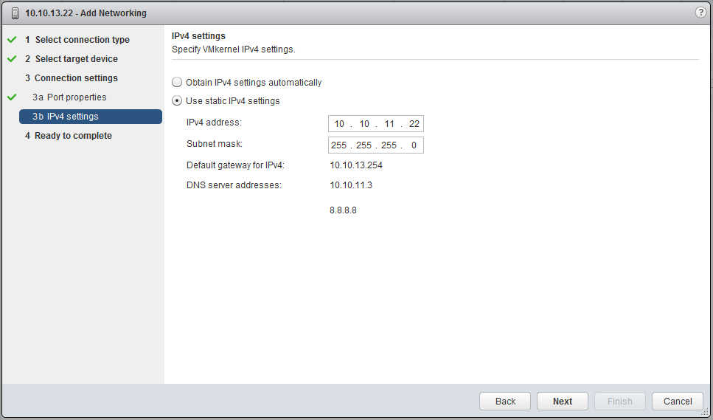Click the Next button
Screen dimensions: 713x420
[x=563, y=401]
